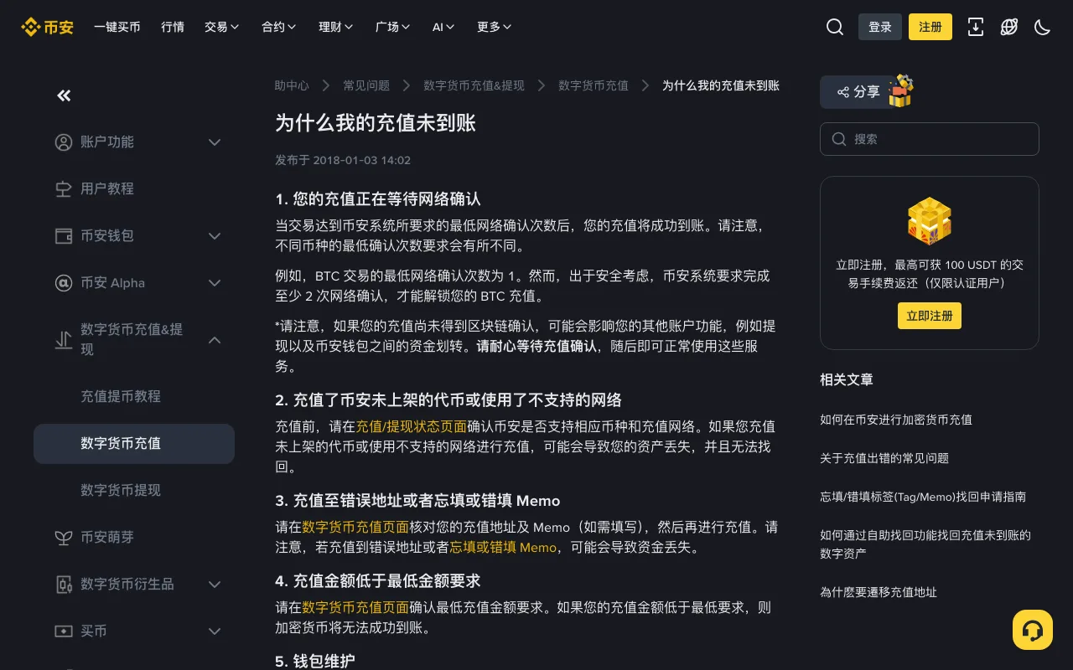This screenshot has width=1073, height=670.
Task: Expand 币安钱包 section chevron
Action: pos(215,236)
